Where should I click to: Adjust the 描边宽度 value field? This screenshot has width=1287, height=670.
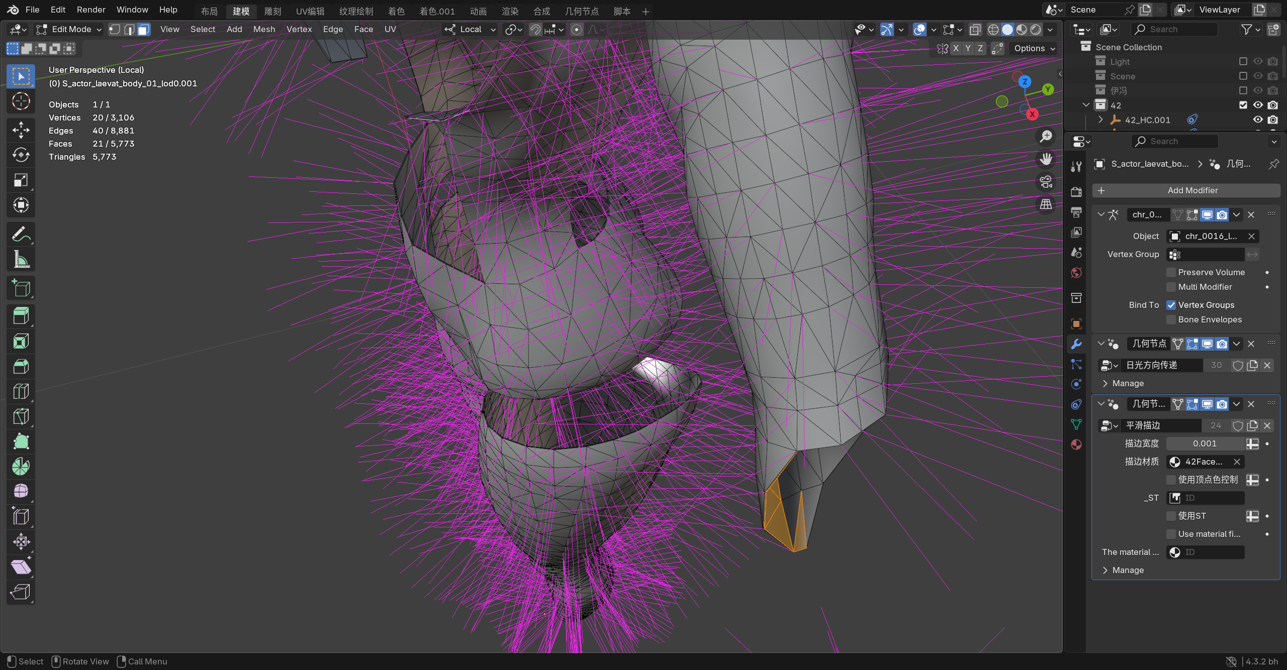click(1205, 443)
